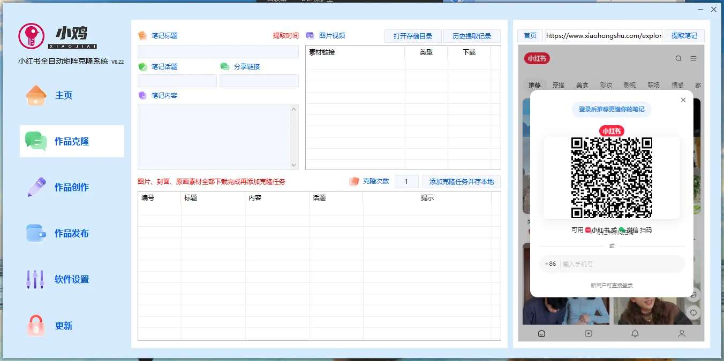Click the 克隆次数 number field

pyautogui.click(x=406, y=182)
